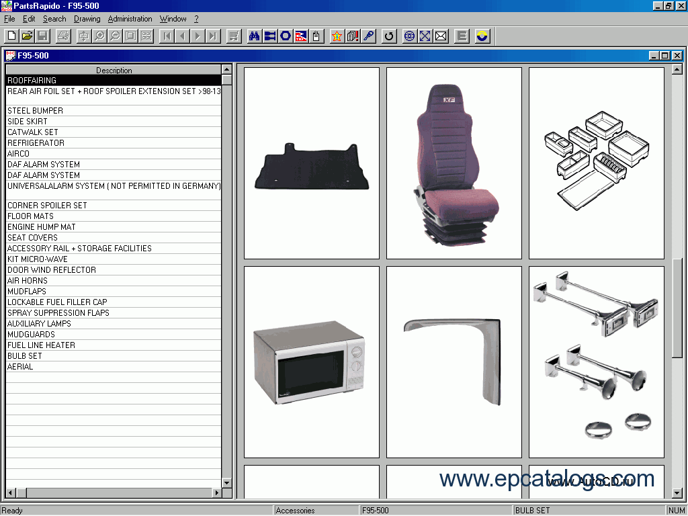Select the ROOFFAIRING row
The image size is (688, 516).
[x=114, y=81]
